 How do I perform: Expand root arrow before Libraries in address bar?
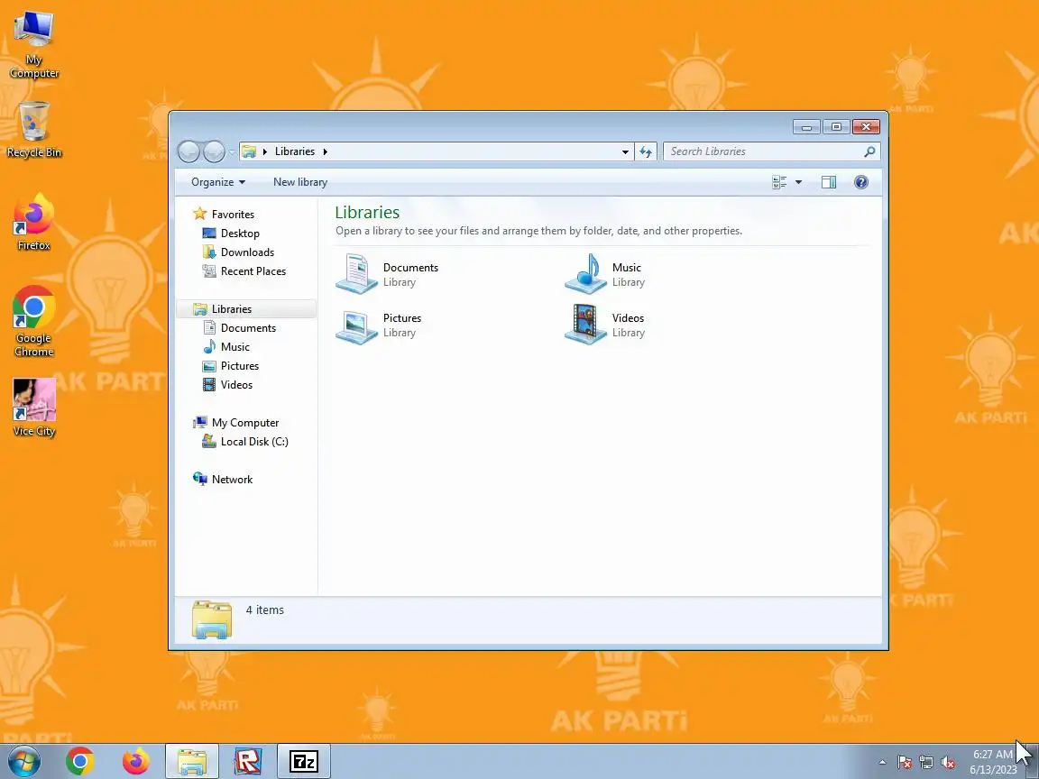[265, 151]
